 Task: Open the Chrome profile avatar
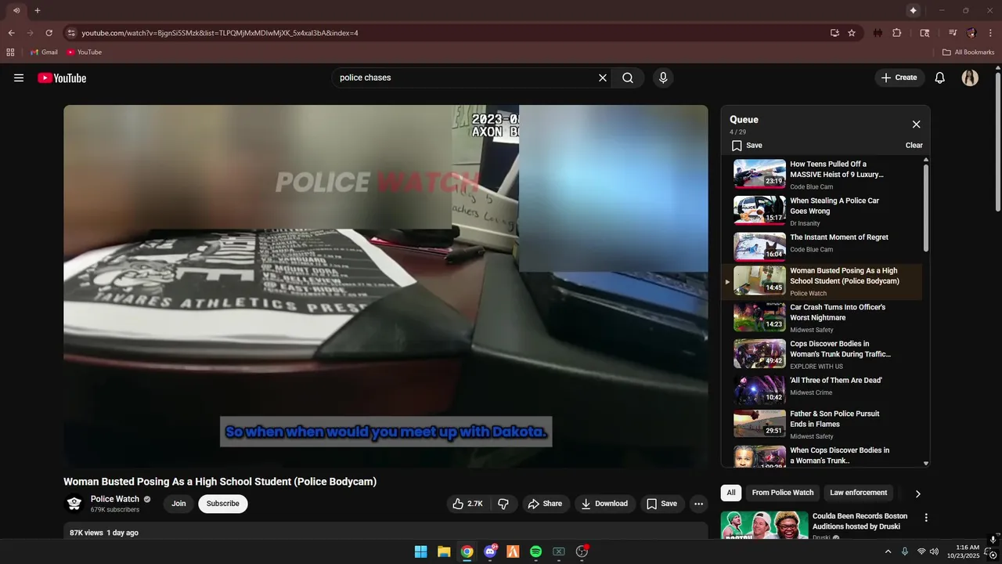(x=971, y=33)
